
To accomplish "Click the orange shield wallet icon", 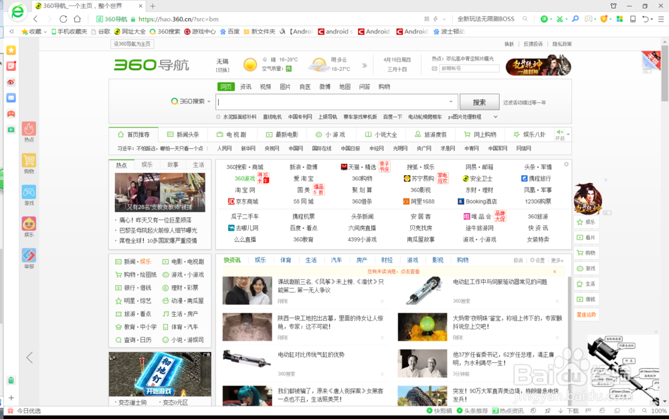I will pos(603,19).
